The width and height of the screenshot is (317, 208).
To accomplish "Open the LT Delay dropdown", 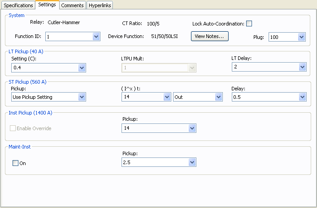I will (302, 67).
